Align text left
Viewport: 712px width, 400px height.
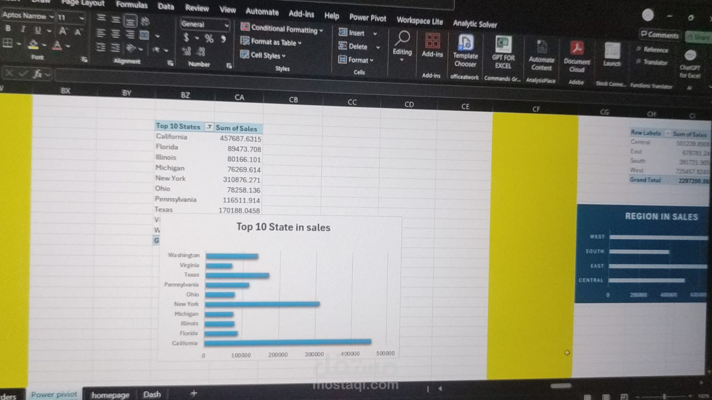pos(101,33)
